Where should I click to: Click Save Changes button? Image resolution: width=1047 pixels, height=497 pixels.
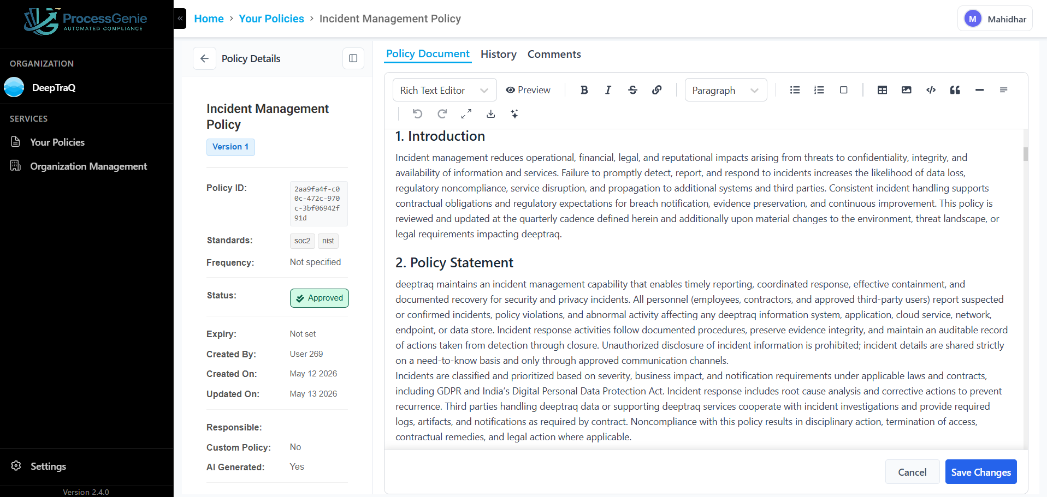981,472
